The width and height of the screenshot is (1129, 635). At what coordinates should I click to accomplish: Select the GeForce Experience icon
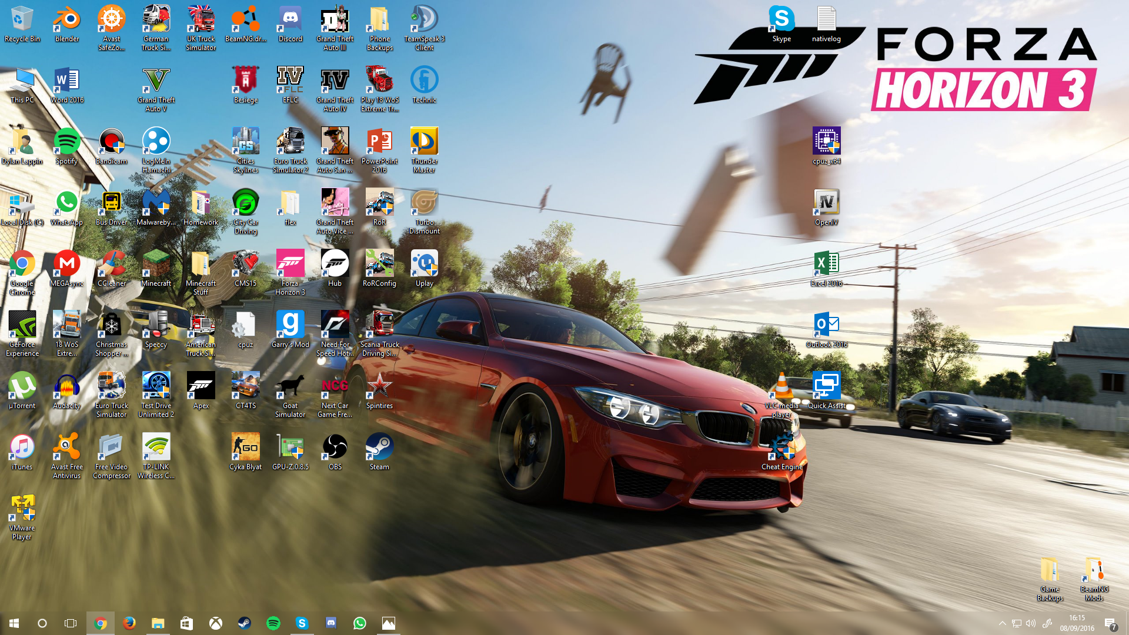point(22,335)
